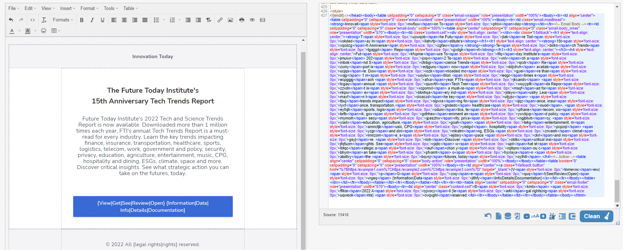623x250 pixels.
Task: Expand bullet list style dropdown arrow
Action: tap(164, 20)
